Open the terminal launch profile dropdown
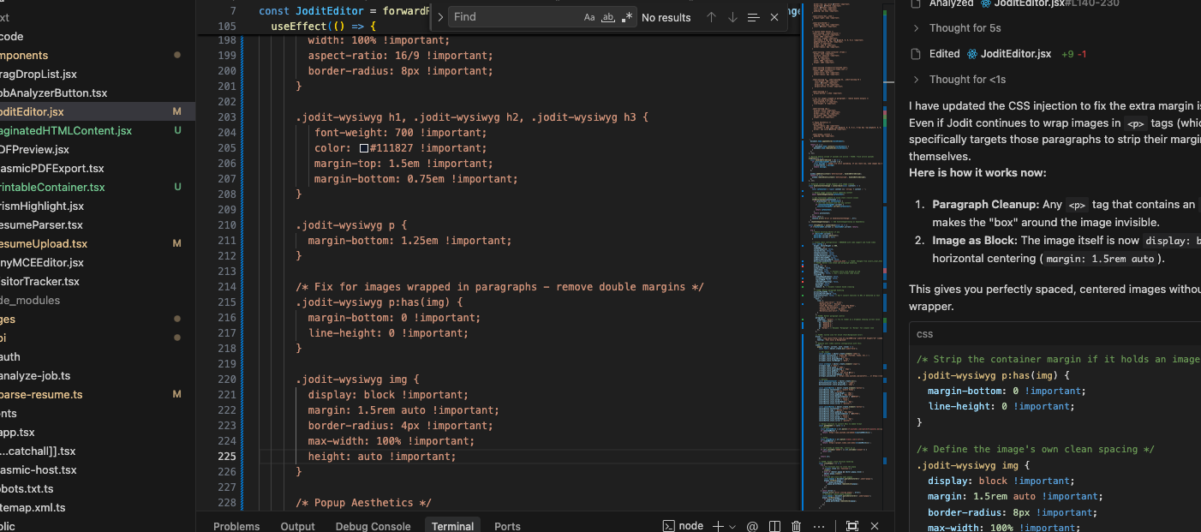Screen dimensions: 1201x532 click(733, 526)
